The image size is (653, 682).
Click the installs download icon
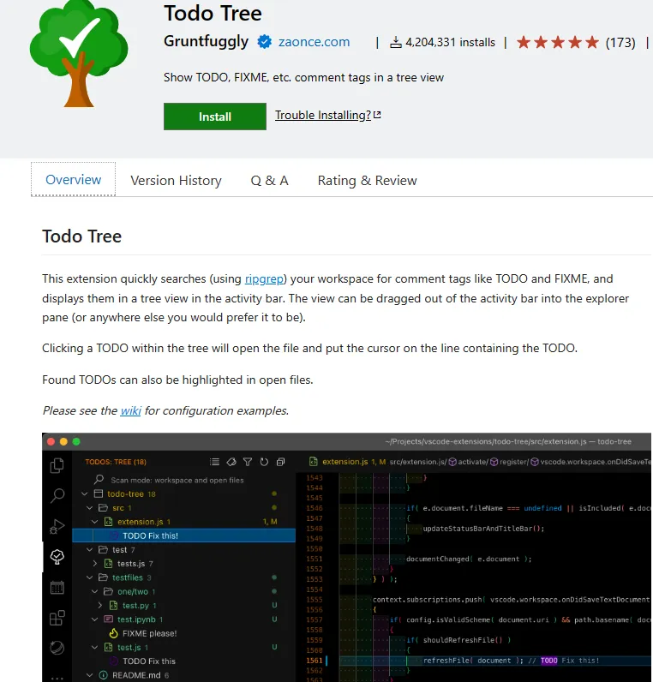point(395,43)
